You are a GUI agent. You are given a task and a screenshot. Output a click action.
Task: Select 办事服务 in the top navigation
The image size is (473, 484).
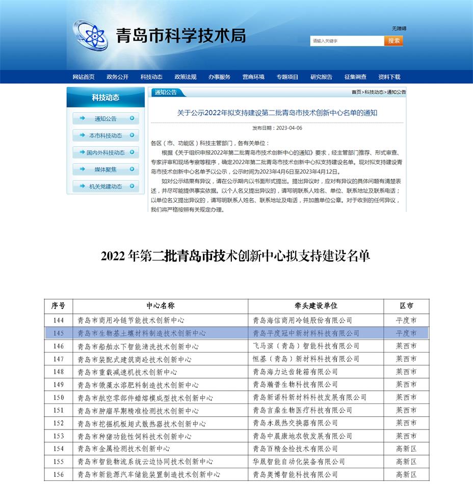[x=219, y=76]
